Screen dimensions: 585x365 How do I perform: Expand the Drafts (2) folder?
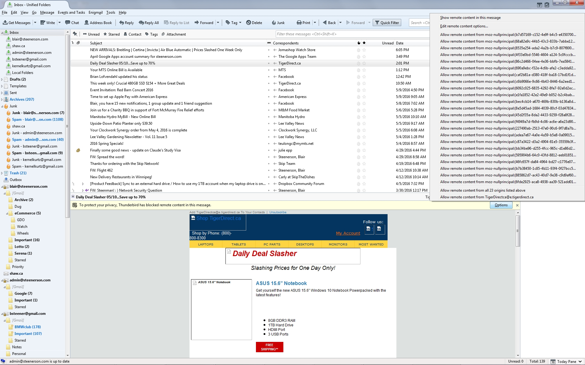click(x=2, y=79)
